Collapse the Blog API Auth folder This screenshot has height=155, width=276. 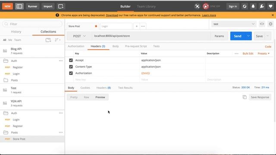6,61
